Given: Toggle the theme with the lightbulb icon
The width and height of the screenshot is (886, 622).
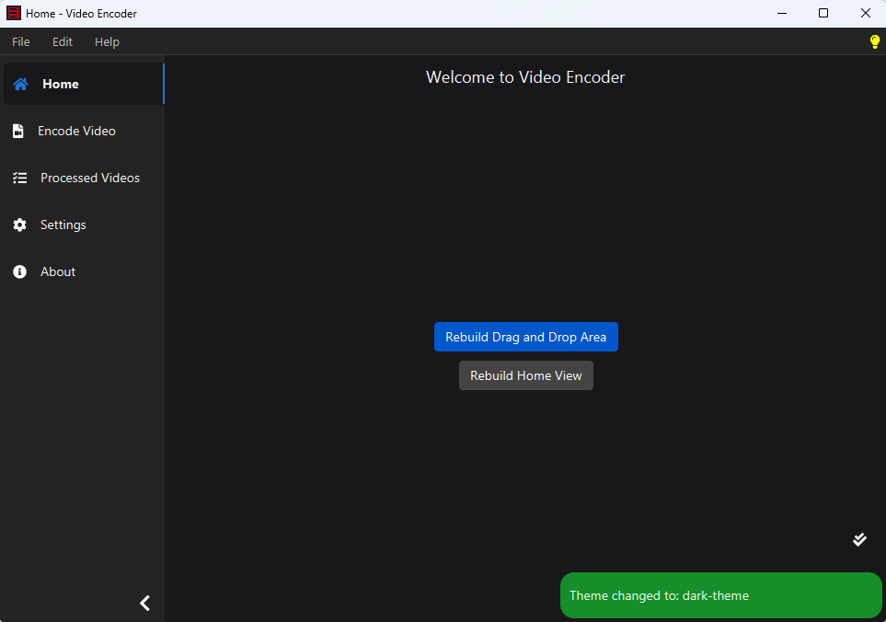Looking at the screenshot, I should click(874, 41).
